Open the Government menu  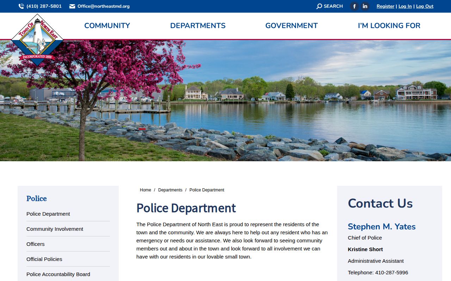[x=291, y=26]
